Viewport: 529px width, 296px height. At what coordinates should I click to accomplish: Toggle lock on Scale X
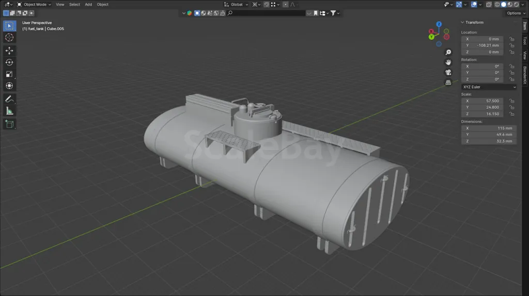pyautogui.click(x=512, y=101)
